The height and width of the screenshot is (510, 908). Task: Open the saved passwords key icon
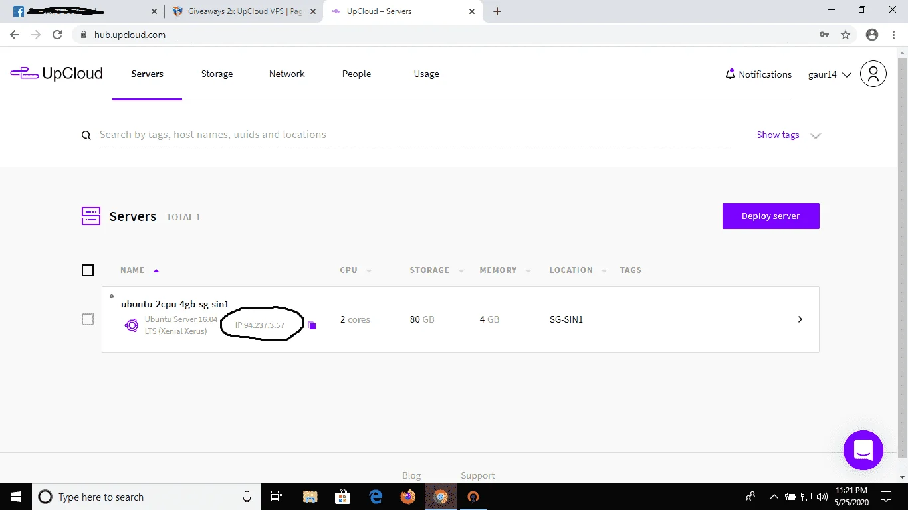[x=824, y=35]
